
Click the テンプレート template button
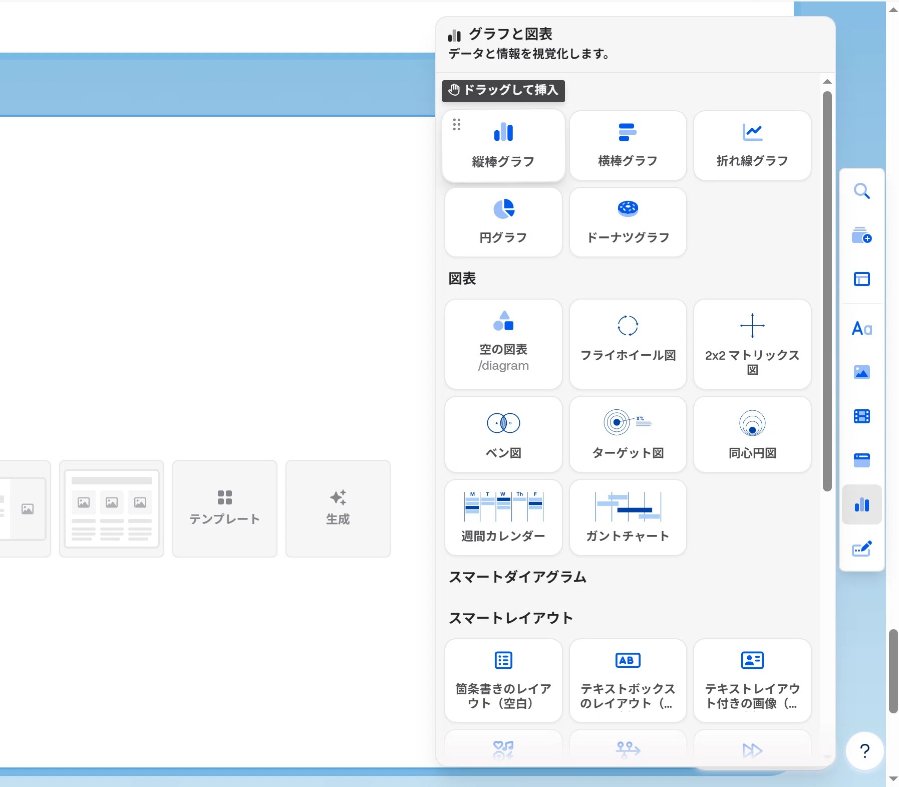pyautogui.click(x=225, y=508)
